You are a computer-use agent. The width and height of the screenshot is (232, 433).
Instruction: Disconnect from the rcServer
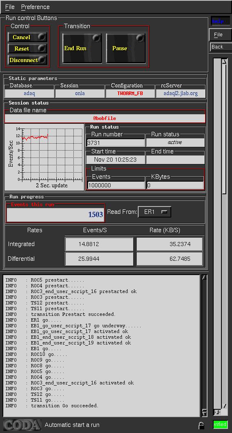tap(27, 60)
